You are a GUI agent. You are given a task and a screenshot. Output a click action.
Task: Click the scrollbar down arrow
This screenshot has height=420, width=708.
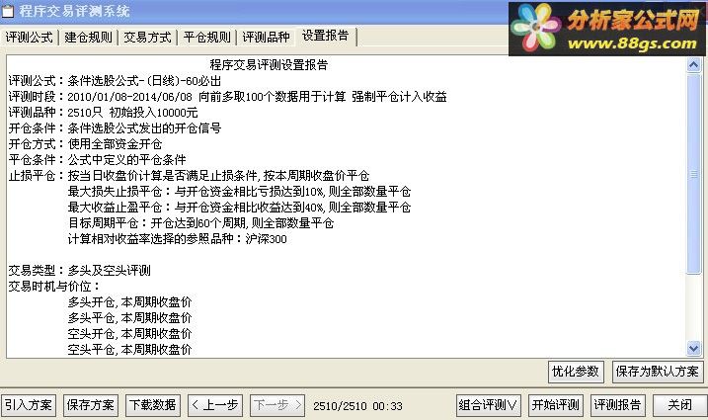(x=693, y=349)
